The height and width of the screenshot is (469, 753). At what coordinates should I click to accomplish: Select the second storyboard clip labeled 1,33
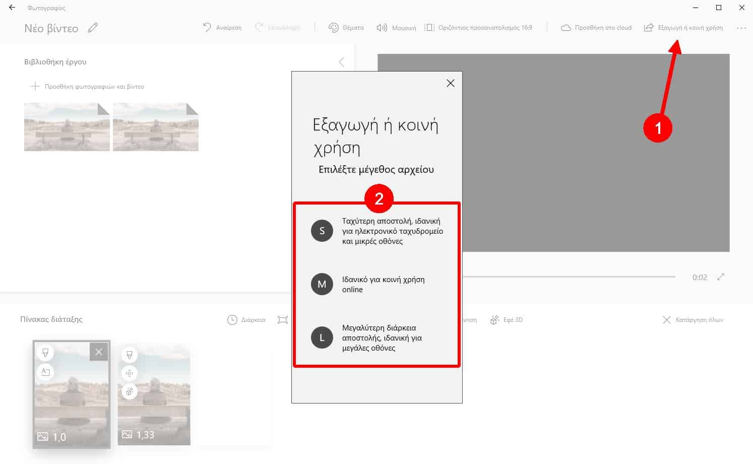[x=154, y=403]
